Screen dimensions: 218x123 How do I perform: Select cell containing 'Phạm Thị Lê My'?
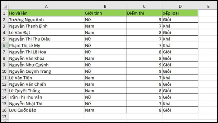click(x=46, y=45)
